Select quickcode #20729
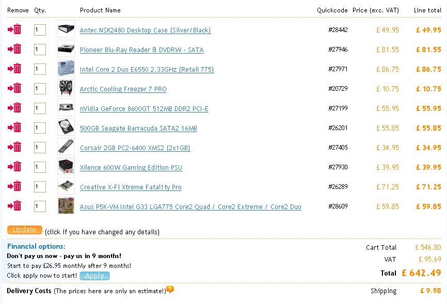The width and height of the screenshot is (447, 304). [x=338, y=89]
